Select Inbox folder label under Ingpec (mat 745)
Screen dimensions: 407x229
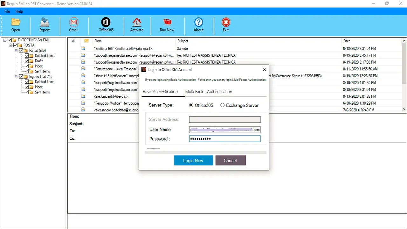tap(39, 87)
